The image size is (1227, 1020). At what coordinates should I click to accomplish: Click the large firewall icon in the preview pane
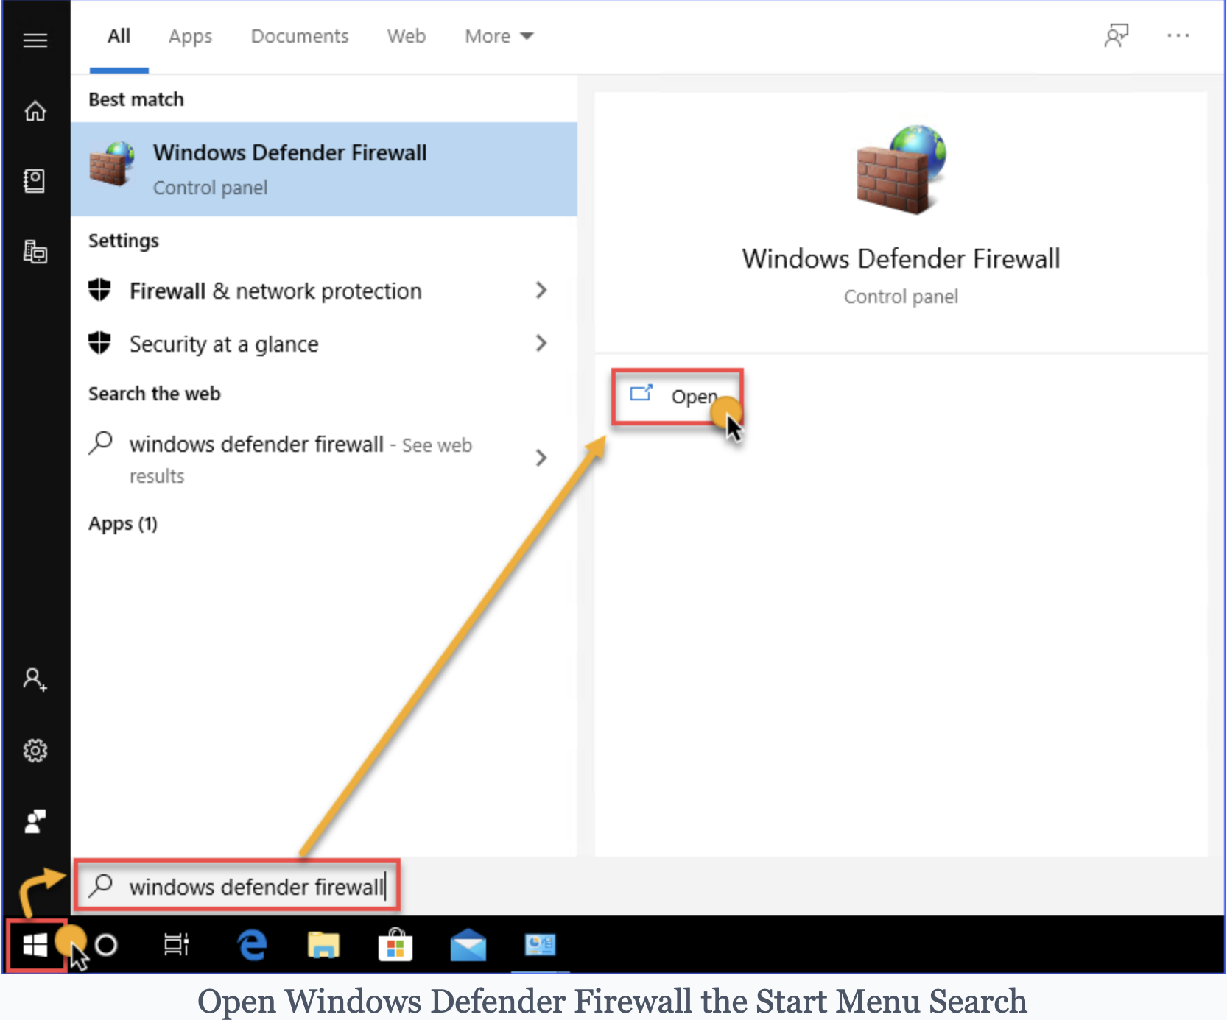tap(901, 170)
